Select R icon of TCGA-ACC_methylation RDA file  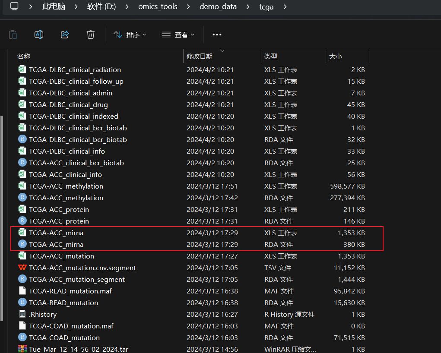pyautogui.click(x=22, y=198)
